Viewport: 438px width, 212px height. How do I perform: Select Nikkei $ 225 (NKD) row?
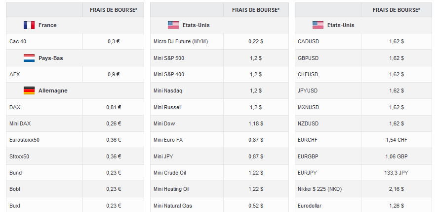coord(363,189)
